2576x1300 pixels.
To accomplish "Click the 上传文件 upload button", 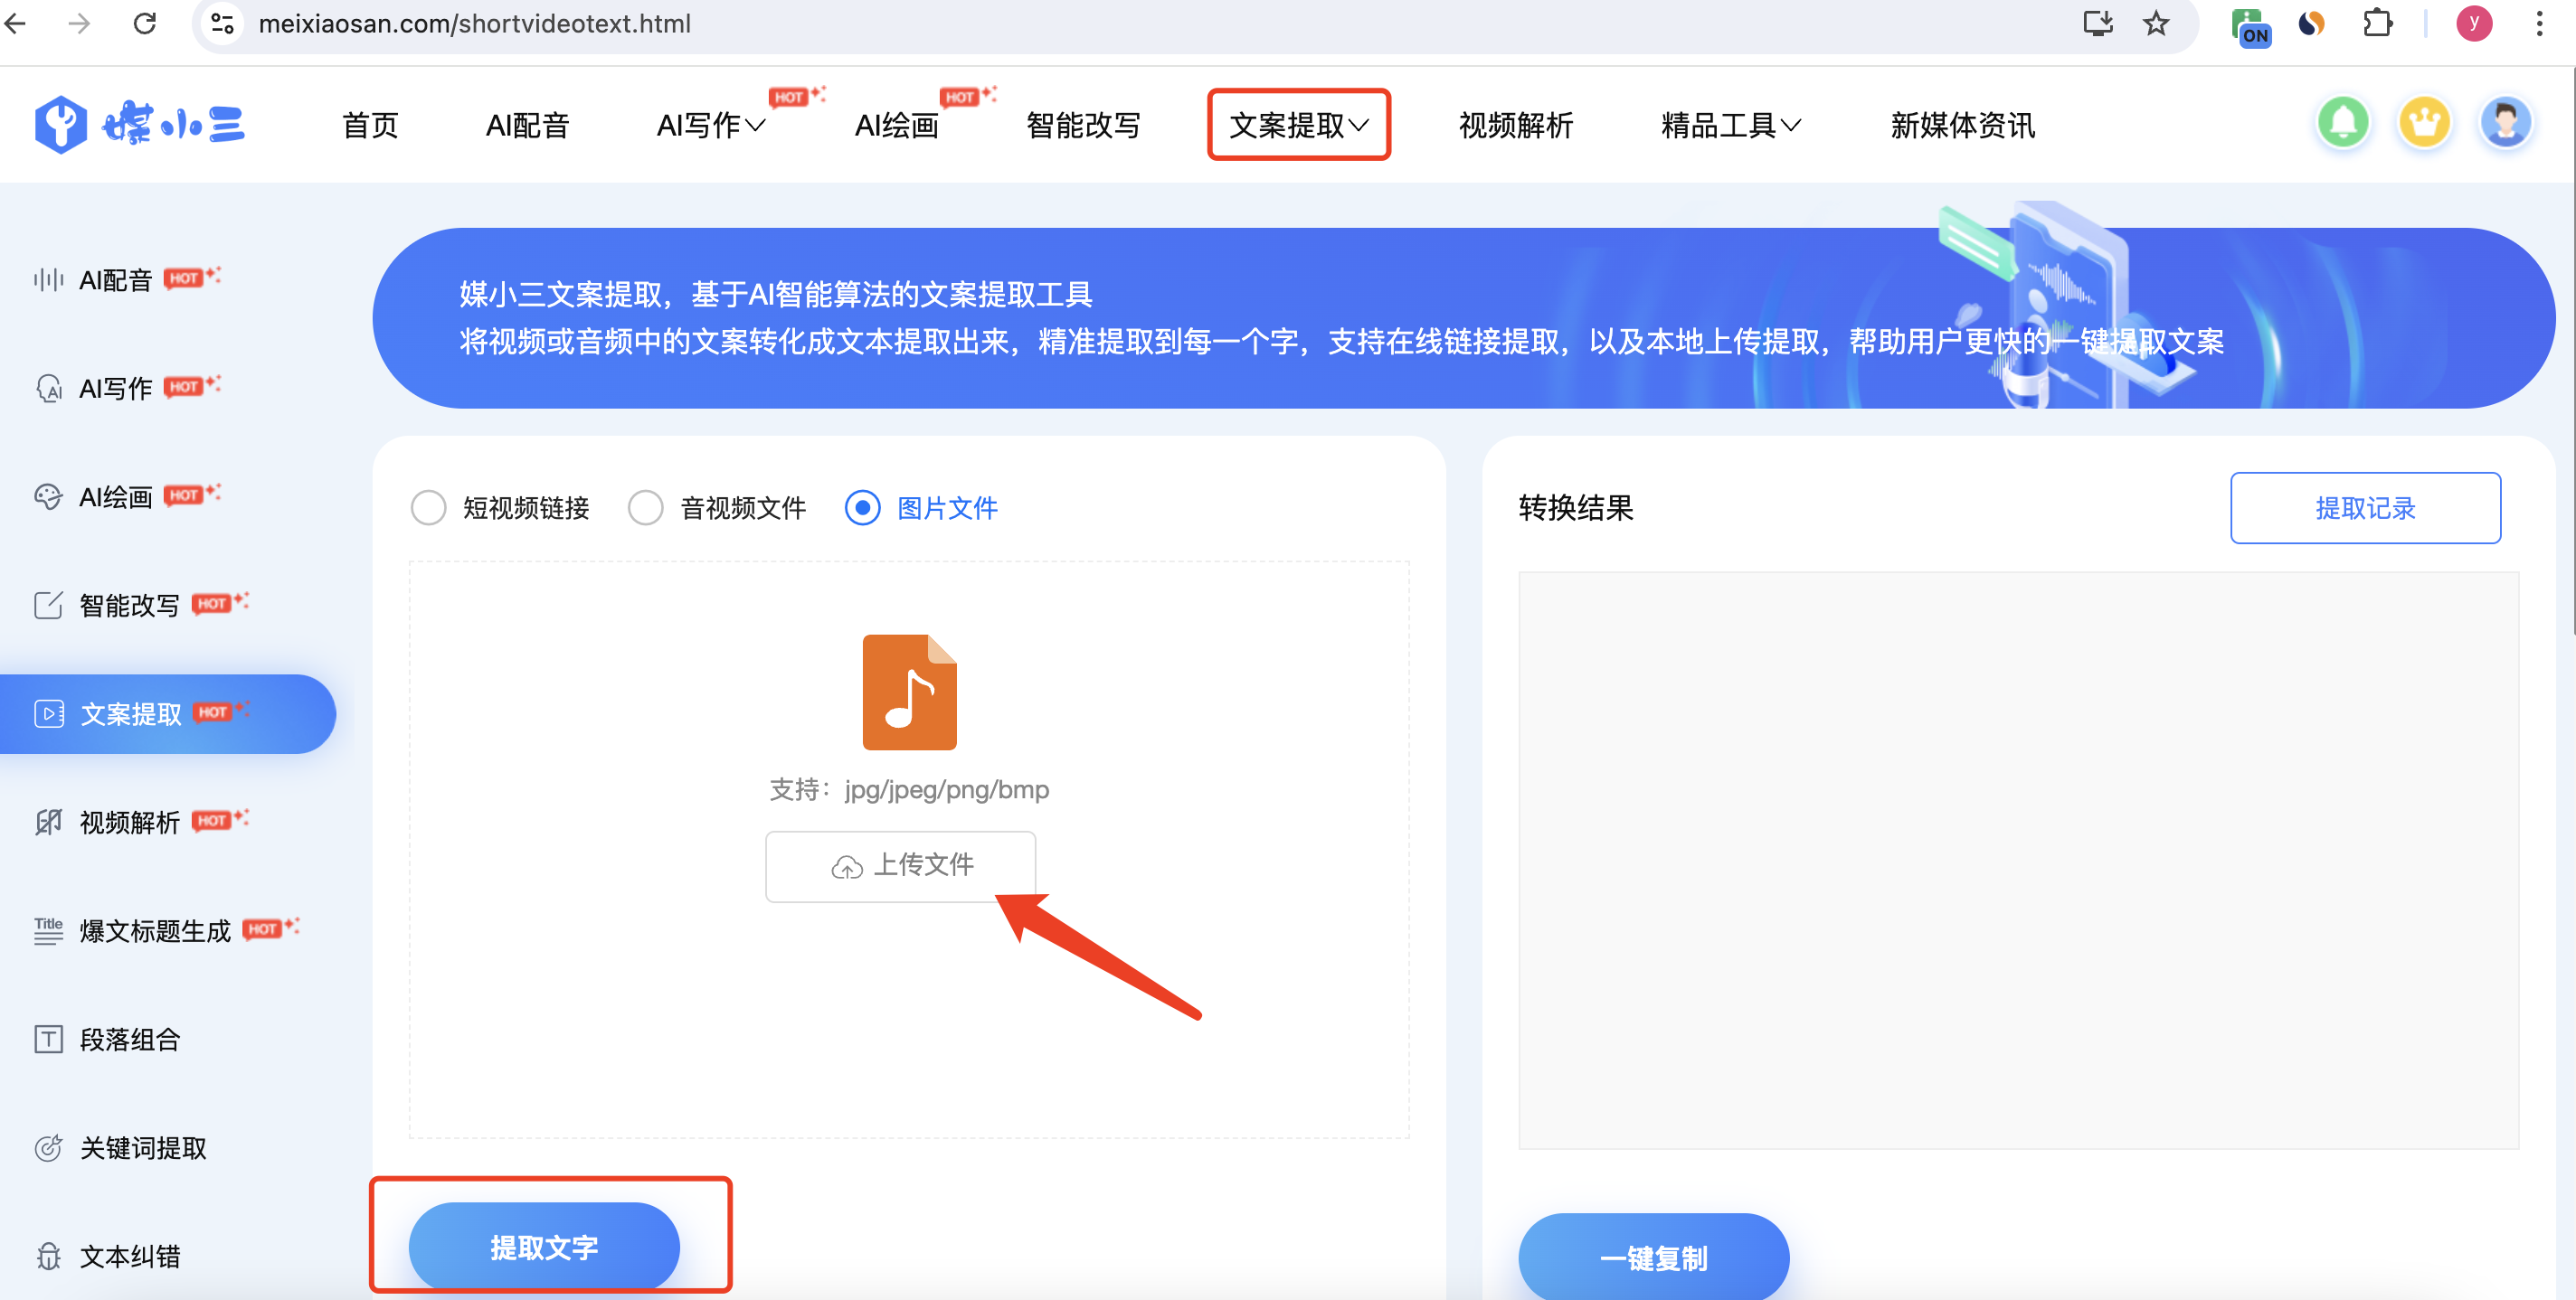I will [x=900, y=866].
